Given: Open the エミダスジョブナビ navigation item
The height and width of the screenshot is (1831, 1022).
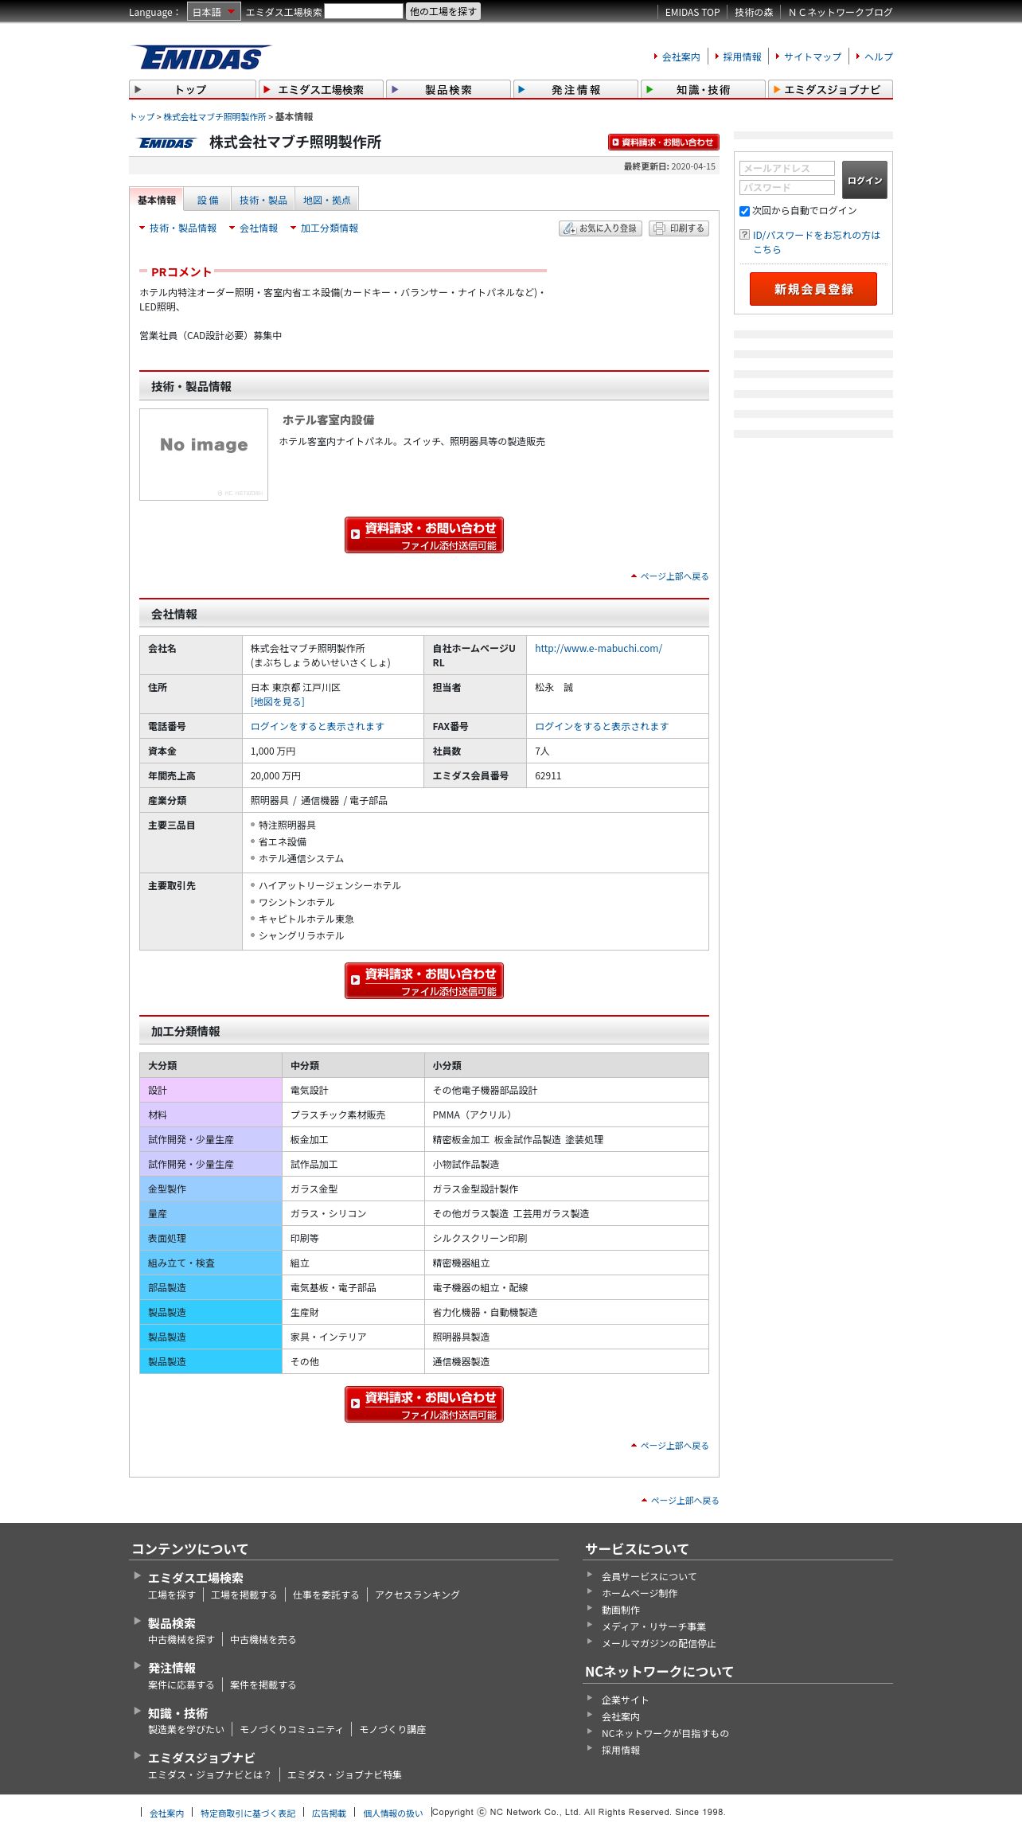Looking at the screenshot, I should tap(830, 89).
